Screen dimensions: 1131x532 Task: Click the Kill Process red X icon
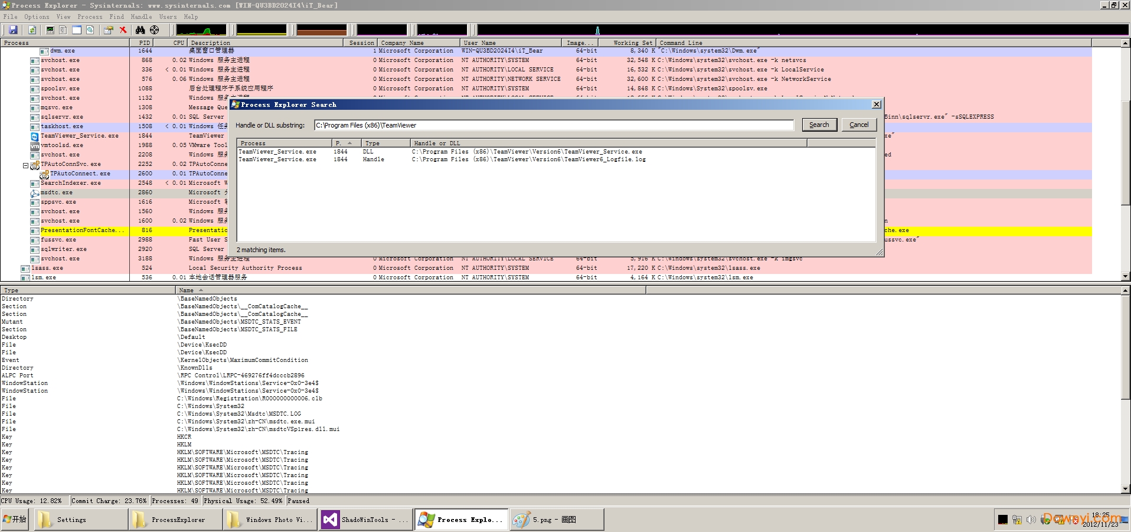click(123, 30)
